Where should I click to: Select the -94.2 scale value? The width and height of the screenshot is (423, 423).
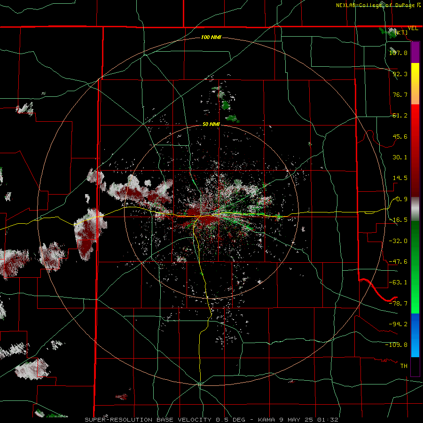398,324
